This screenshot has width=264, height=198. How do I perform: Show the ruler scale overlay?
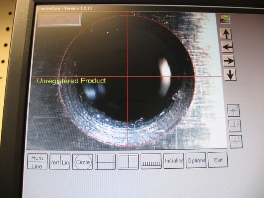click(x=151, y=161)
